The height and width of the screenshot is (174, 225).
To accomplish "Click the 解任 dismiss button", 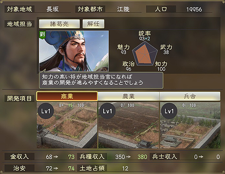I will pos(93,24).
